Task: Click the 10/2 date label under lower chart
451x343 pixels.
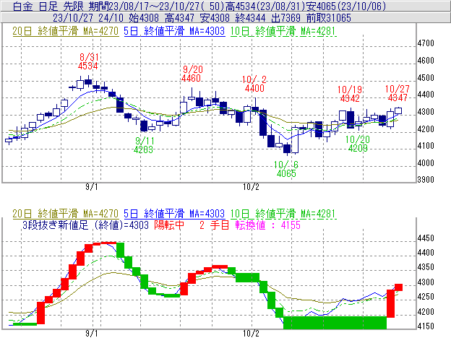Action: tap(251, 334)
